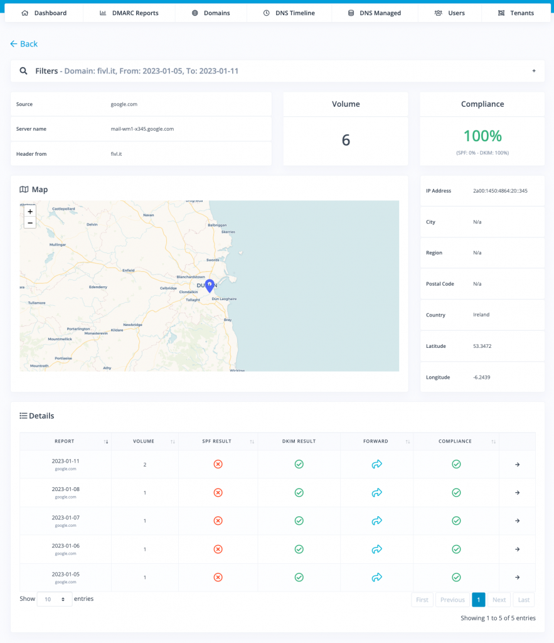Click the Latitude value 53.3472
554x643 pixels.
(x=482, y=346)
